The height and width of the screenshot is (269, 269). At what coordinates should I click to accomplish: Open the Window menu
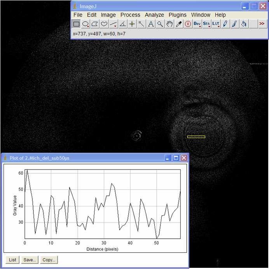pos(201,15)
